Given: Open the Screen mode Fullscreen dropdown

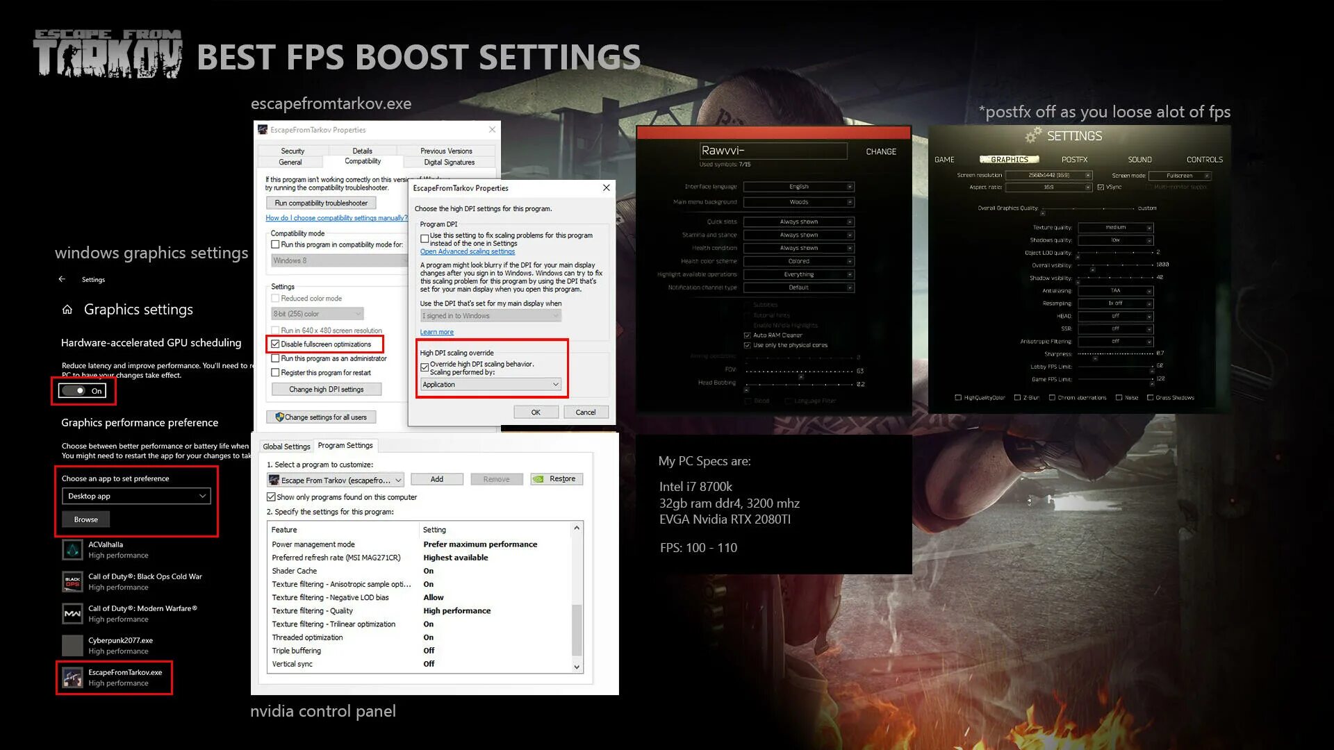Looking at the screenshot, I should click(x=1180, y=176).
